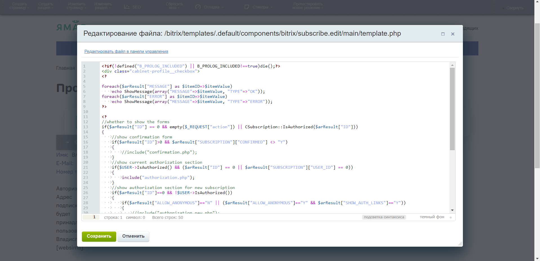
Task: Maximize the file editing dialog
Action: tap(443, 34)
